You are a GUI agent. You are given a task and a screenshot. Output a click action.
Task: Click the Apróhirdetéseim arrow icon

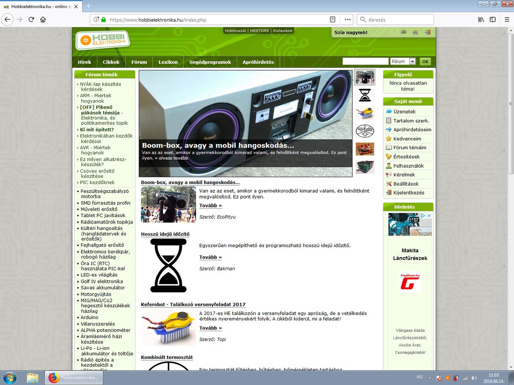[389, 130]
